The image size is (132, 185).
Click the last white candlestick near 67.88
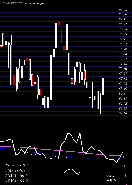[103, 86]
